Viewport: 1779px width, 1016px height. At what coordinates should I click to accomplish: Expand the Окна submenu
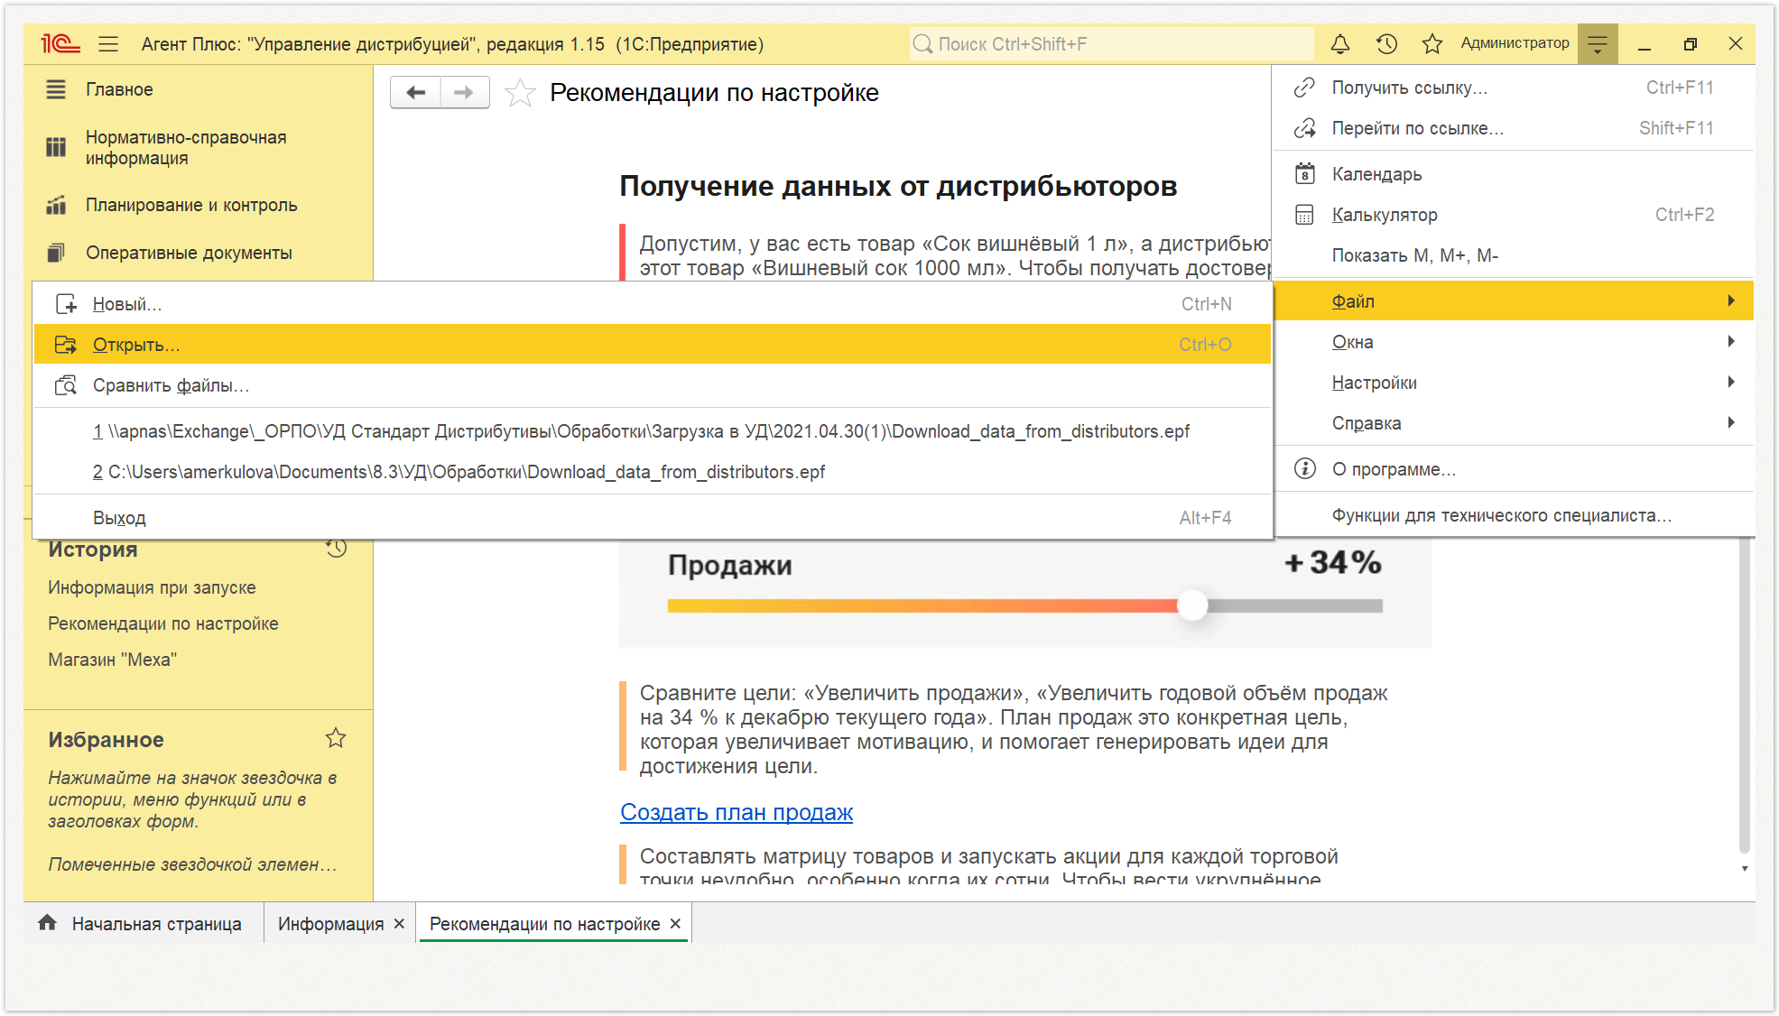coord(1514,342)
